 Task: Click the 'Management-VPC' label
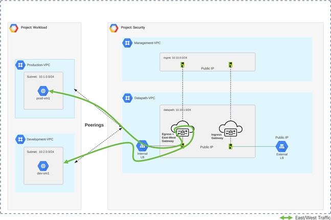147,43
